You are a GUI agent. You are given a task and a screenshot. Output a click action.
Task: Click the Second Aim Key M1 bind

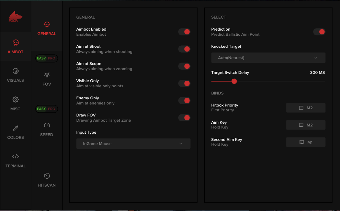(x=306, y=142)
